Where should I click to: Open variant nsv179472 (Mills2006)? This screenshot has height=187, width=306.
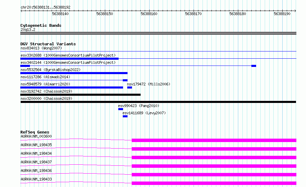click(149, 84)
